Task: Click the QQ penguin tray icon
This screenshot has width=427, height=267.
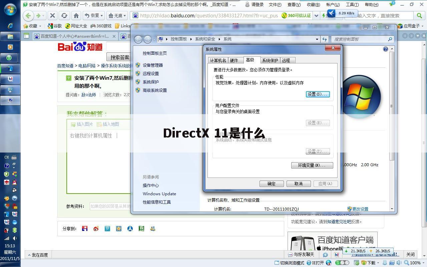Action: pos(14,182)
